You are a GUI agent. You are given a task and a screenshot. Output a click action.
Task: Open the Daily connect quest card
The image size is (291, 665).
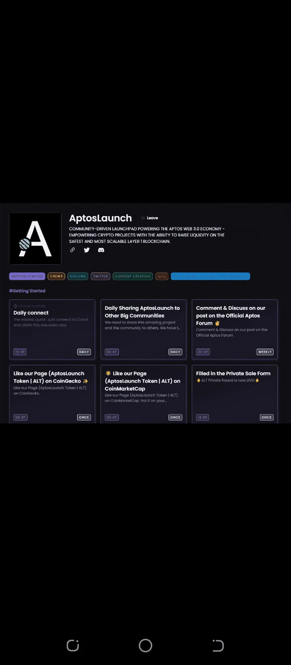point(52,330)
